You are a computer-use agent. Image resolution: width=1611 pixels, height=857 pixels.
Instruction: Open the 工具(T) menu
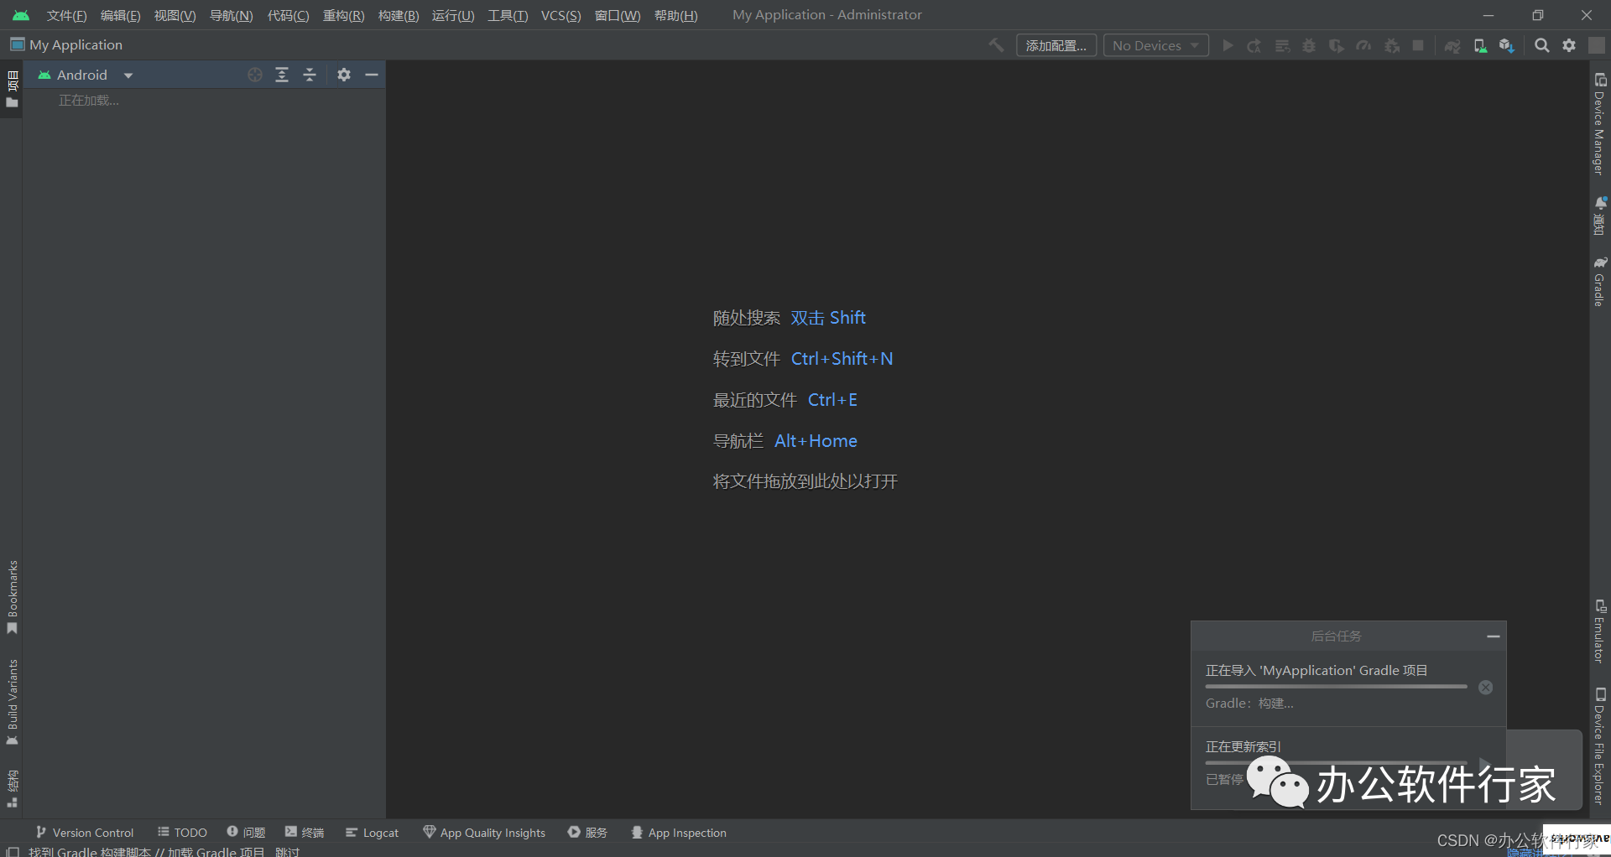pyautogui.click(x=508, y=15)
